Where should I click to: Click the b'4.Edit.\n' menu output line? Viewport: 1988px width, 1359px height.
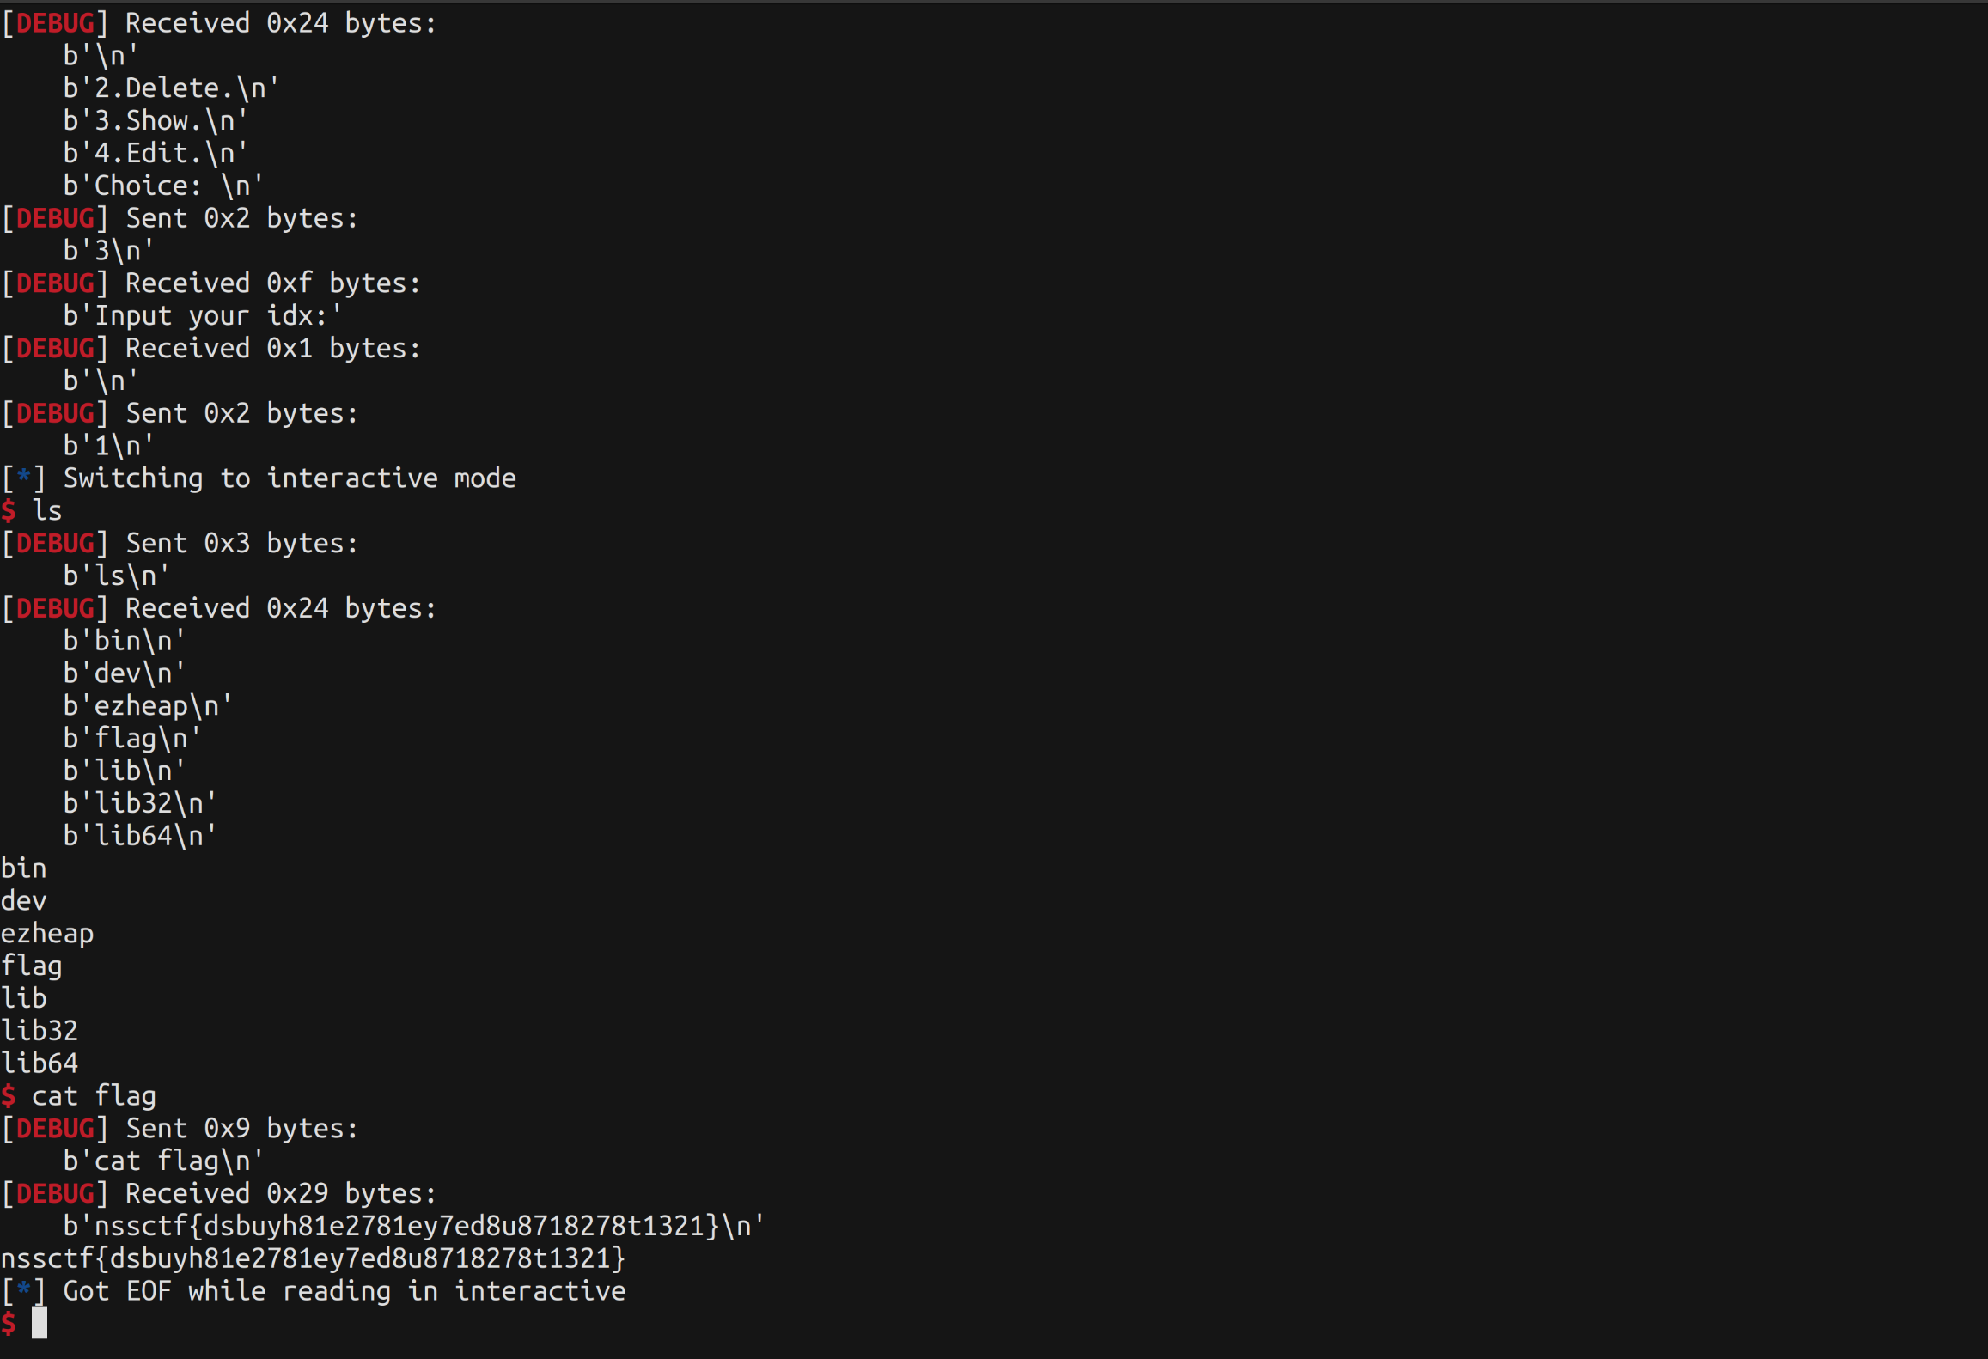coord(156,154)
